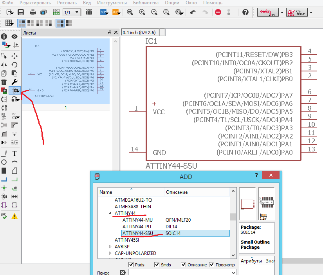
Task: Click the ADD dialog list scrollbar
Action: pos(233,223)
